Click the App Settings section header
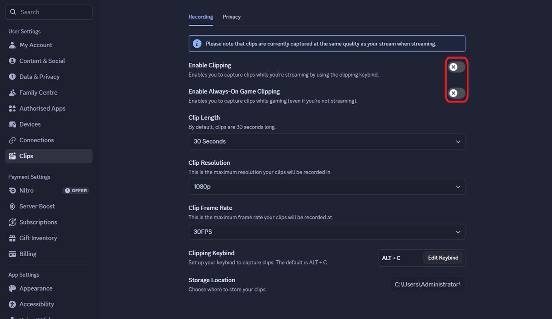 [23, 274]
